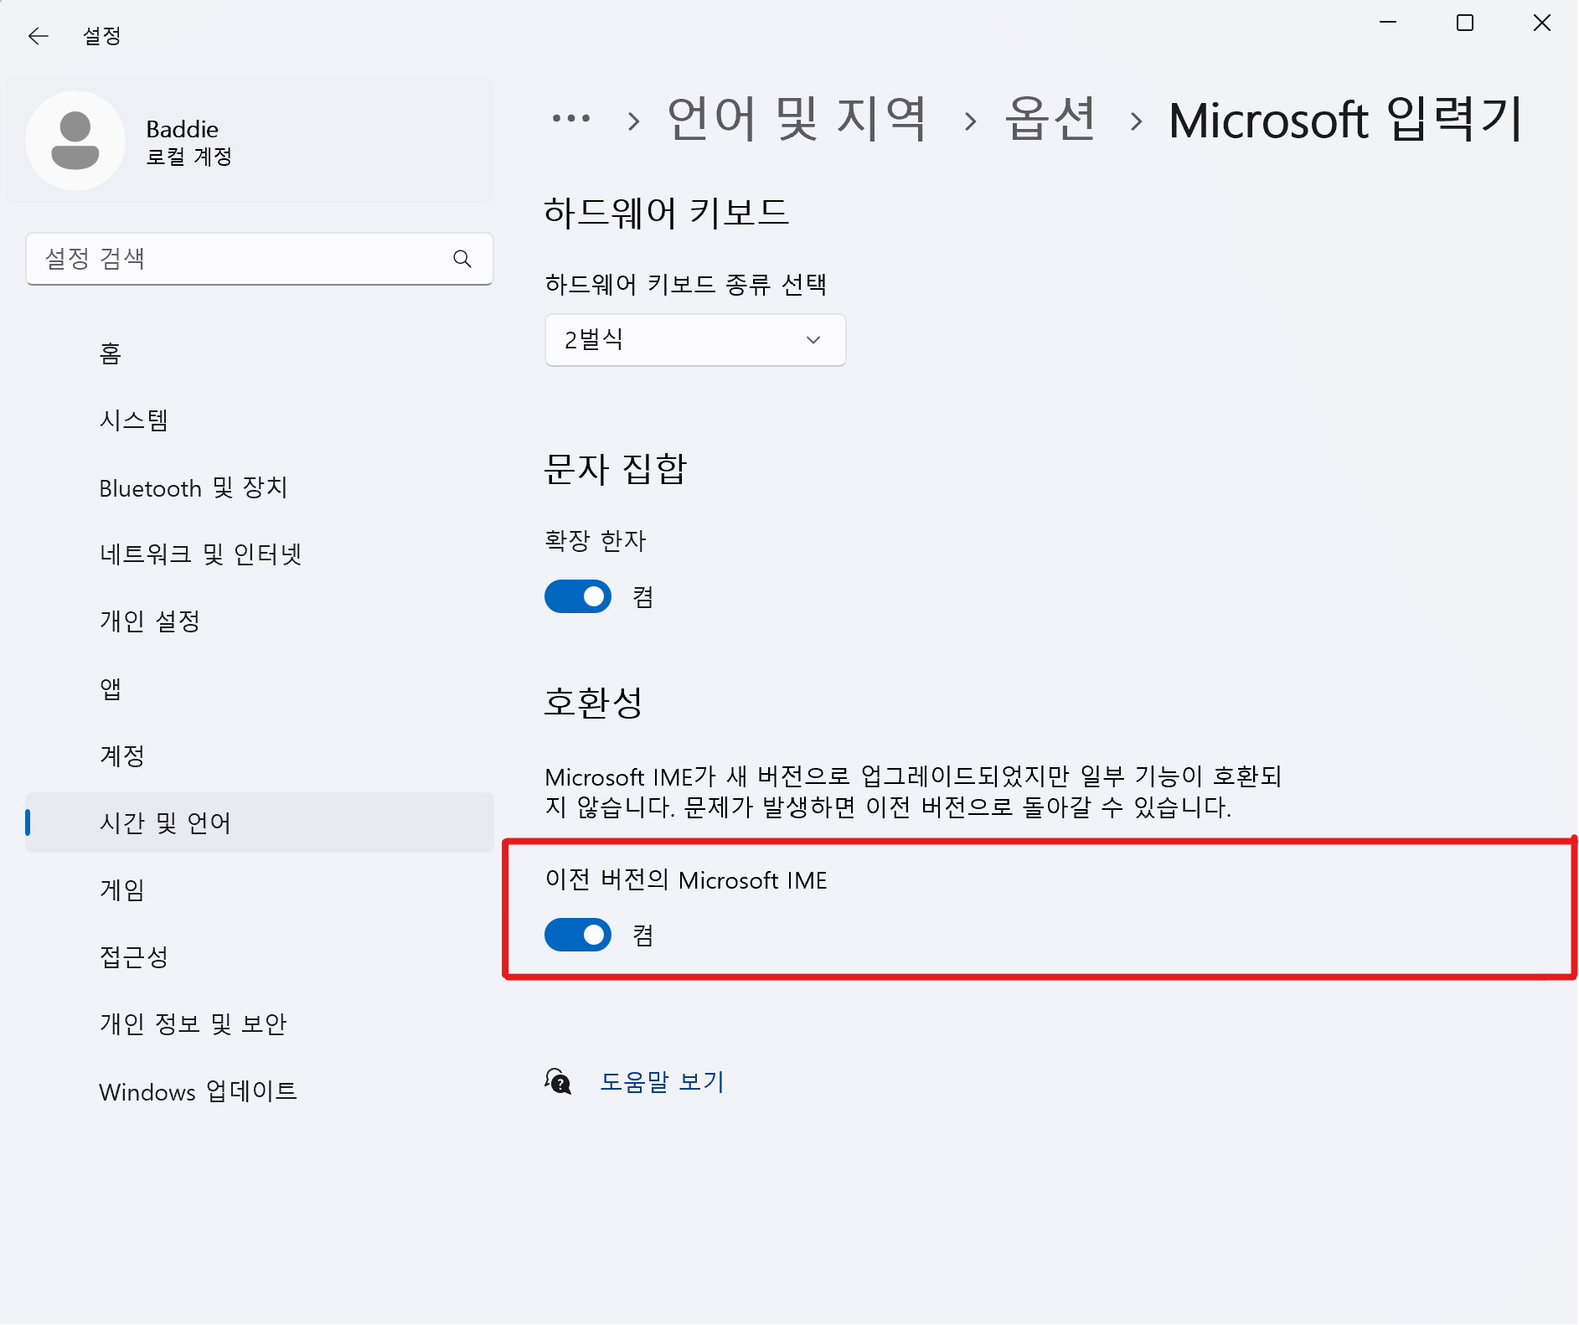Maximize the Settings window
1579x1325 pixels.
pyautogui.click(x=1465, y=23)
